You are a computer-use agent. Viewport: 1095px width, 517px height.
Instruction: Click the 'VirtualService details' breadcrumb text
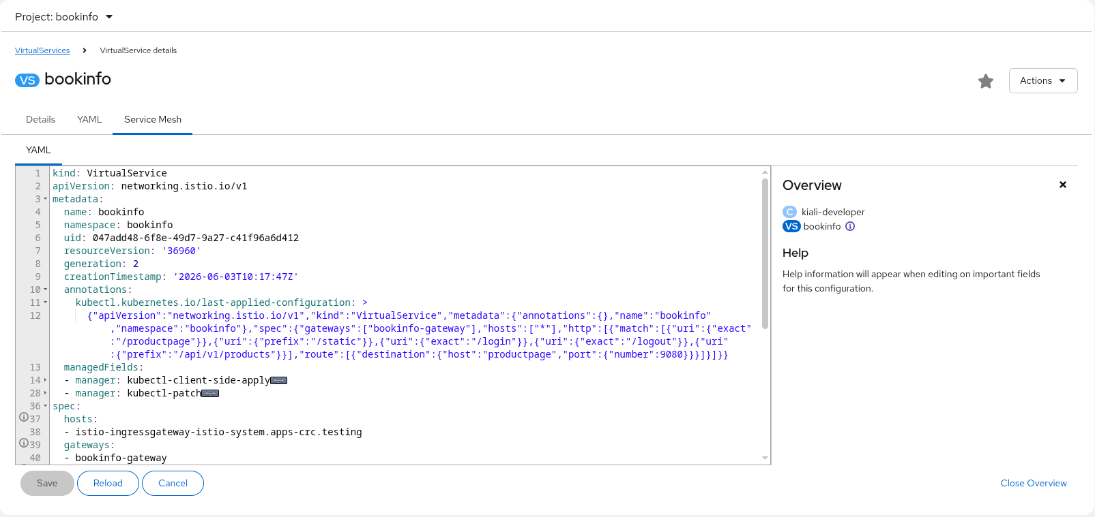pyautogui.click(x=138, y=50)
